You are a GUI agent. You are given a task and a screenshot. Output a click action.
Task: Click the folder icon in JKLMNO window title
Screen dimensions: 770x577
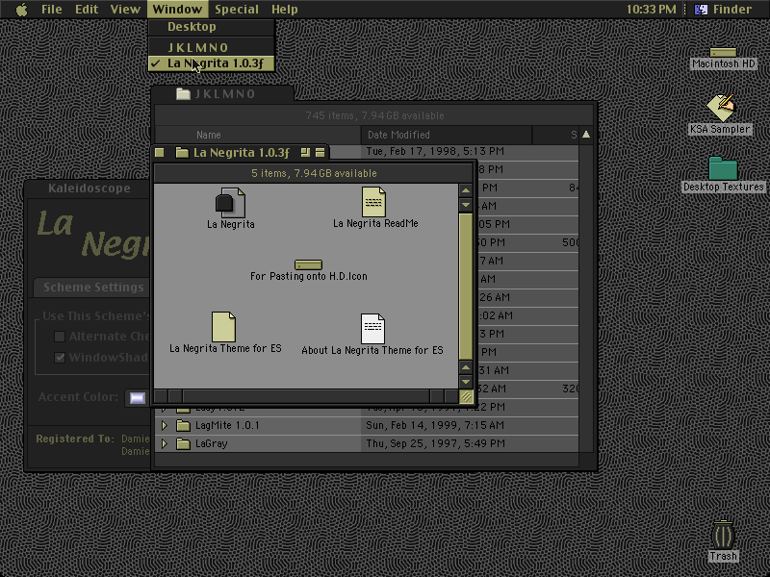[x=183, y=93]
